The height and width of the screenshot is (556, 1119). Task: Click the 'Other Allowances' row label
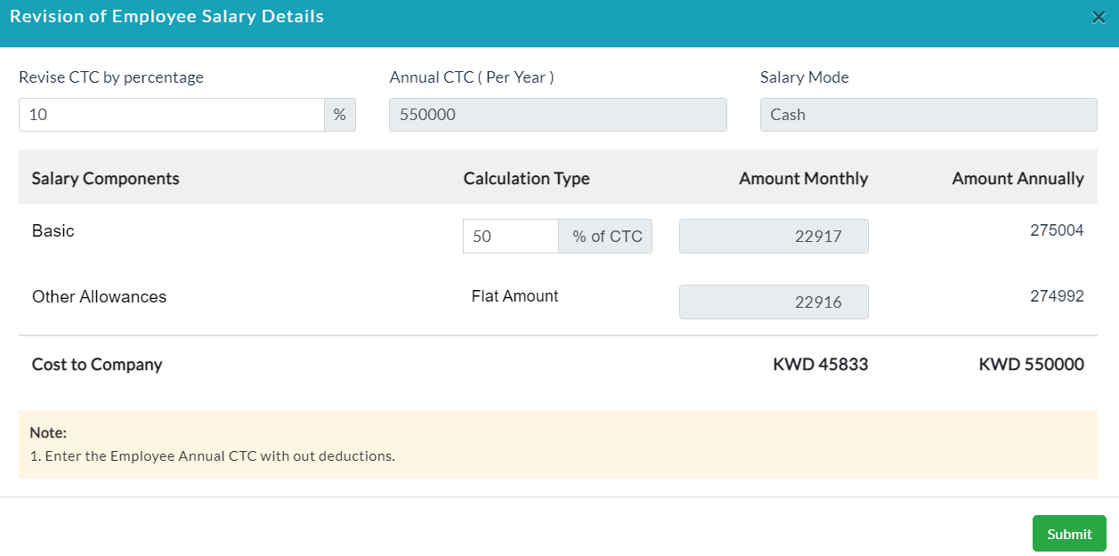(99, 297)
